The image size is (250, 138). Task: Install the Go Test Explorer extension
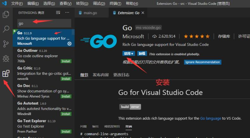pos(66,131)
